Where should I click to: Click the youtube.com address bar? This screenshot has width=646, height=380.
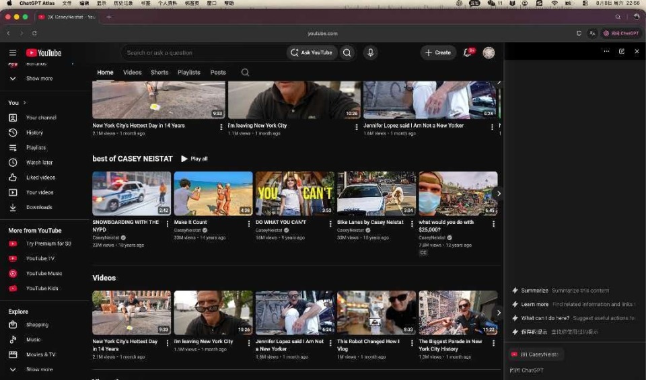(322, 34)
